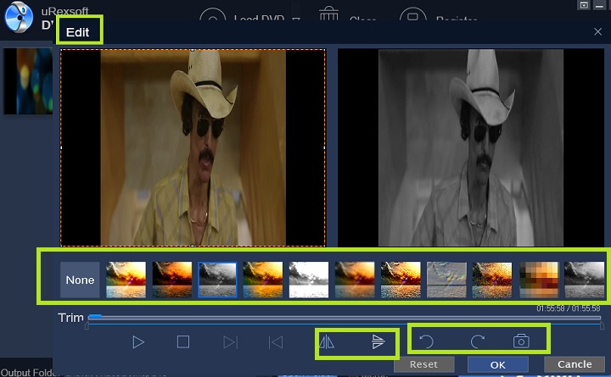Select the None effect option

point(80,280)
